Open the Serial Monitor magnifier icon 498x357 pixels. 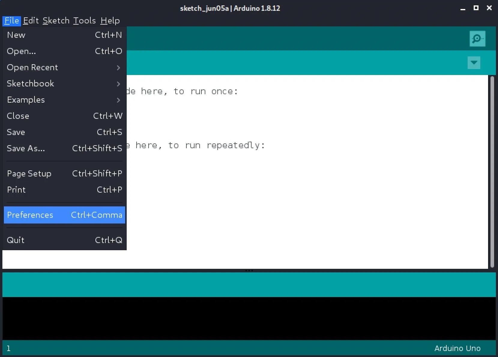point(477,39)
